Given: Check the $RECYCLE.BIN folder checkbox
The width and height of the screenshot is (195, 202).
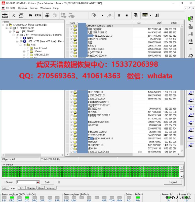Looking at the screenshot, I should (x=28, y=55).
